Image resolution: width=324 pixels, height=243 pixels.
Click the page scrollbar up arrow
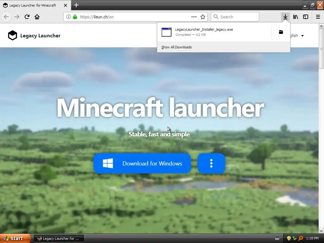[321, 26]
